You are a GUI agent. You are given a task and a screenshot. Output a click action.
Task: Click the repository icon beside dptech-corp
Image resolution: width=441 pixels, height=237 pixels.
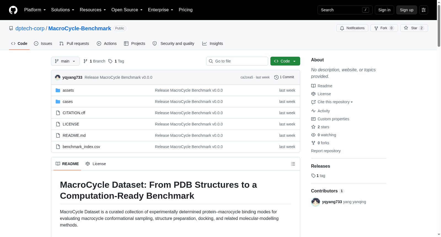[x=11, y=28]
